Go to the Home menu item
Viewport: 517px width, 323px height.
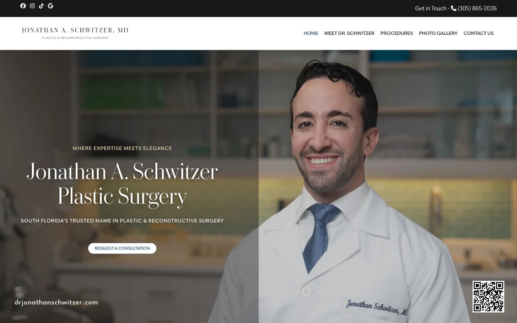[x=311, y=33]
